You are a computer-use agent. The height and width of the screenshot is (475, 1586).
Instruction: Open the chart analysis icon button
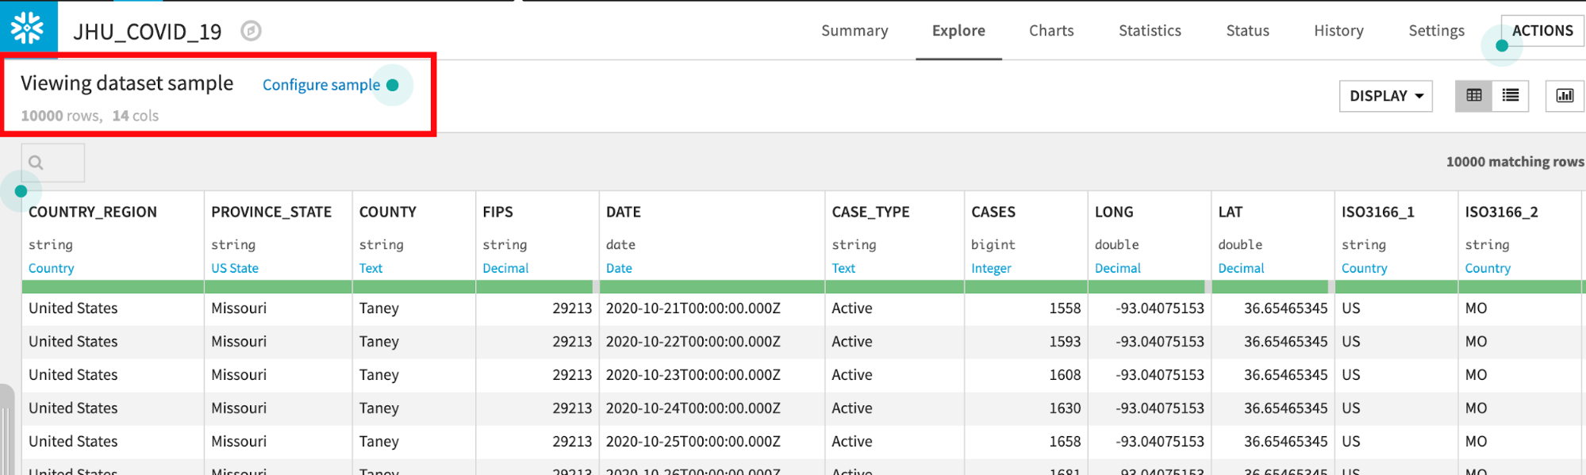pos(1564,96)
